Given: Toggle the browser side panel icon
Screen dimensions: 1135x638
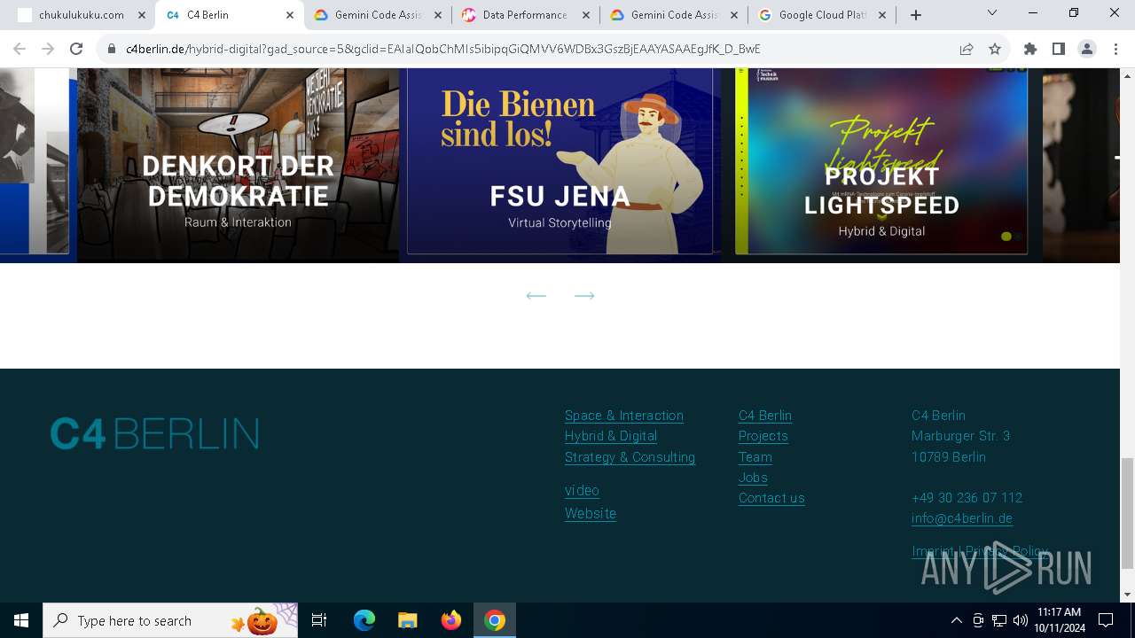Looking at the screenshot, I should coord(1059,49).
